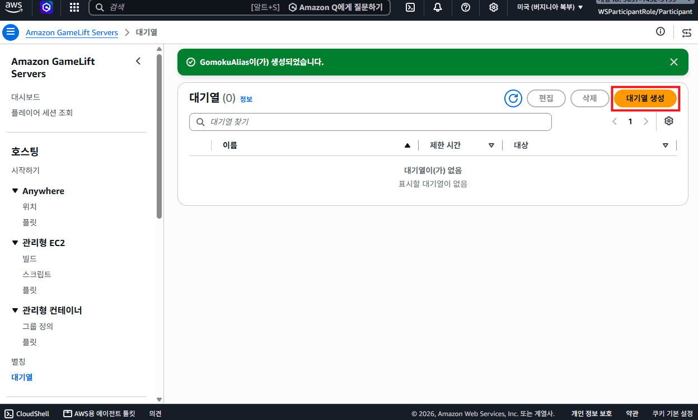The image size is (698, 420).
Task: Dismiss the GomokuAlias success banner
Action: click(x=674, y=62)
